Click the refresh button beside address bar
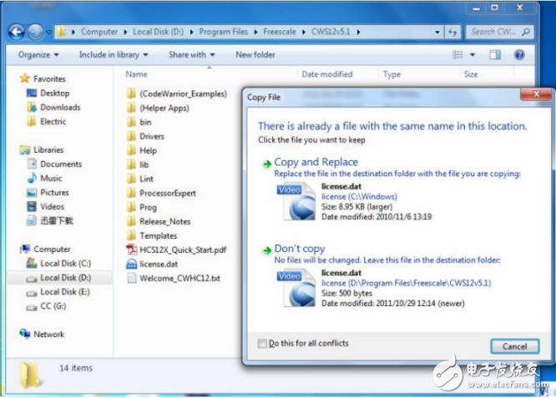Viewport: 556px width, 398px height. (x=453, y=32)
